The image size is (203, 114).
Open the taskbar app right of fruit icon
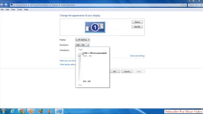click(50, 111)
